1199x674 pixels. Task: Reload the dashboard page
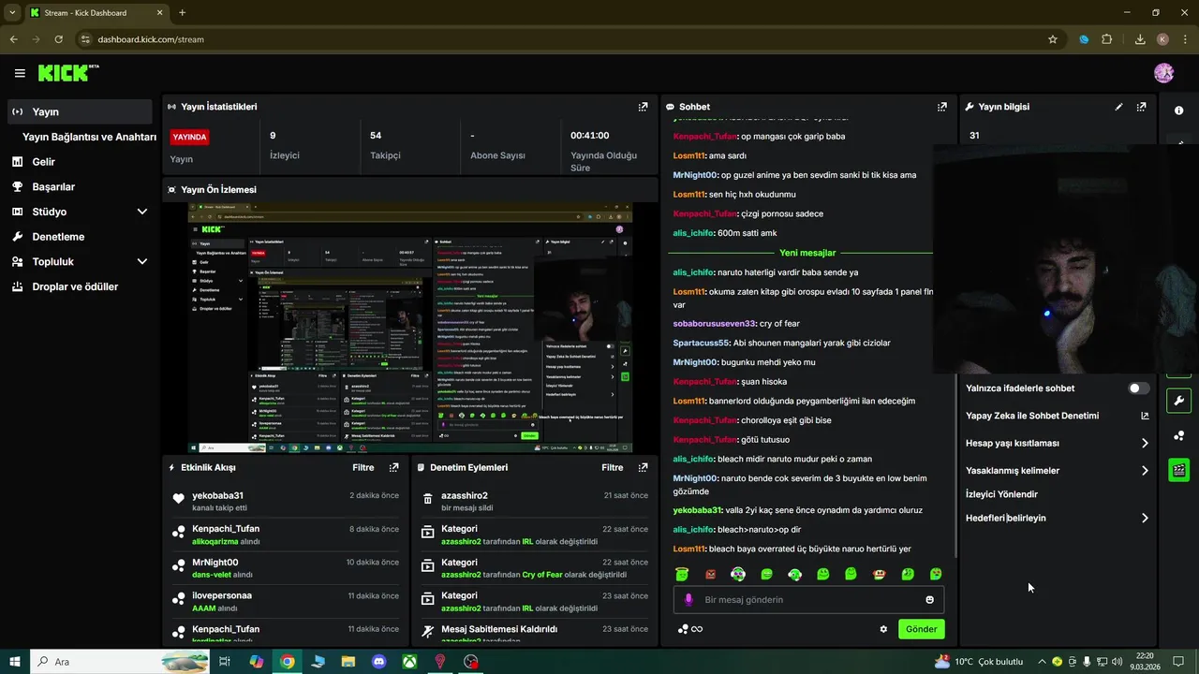tap(58, 39)
